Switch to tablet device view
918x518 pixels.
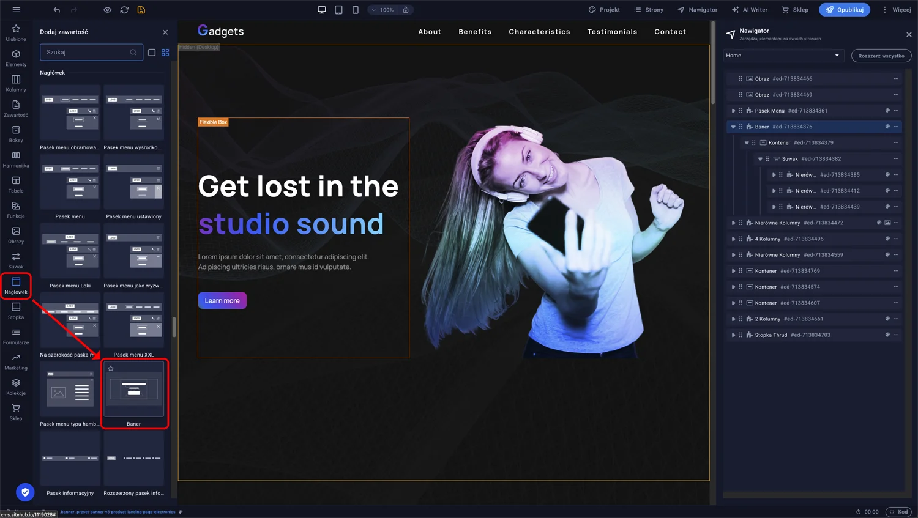pyautogui.click(x=338, y=10)
